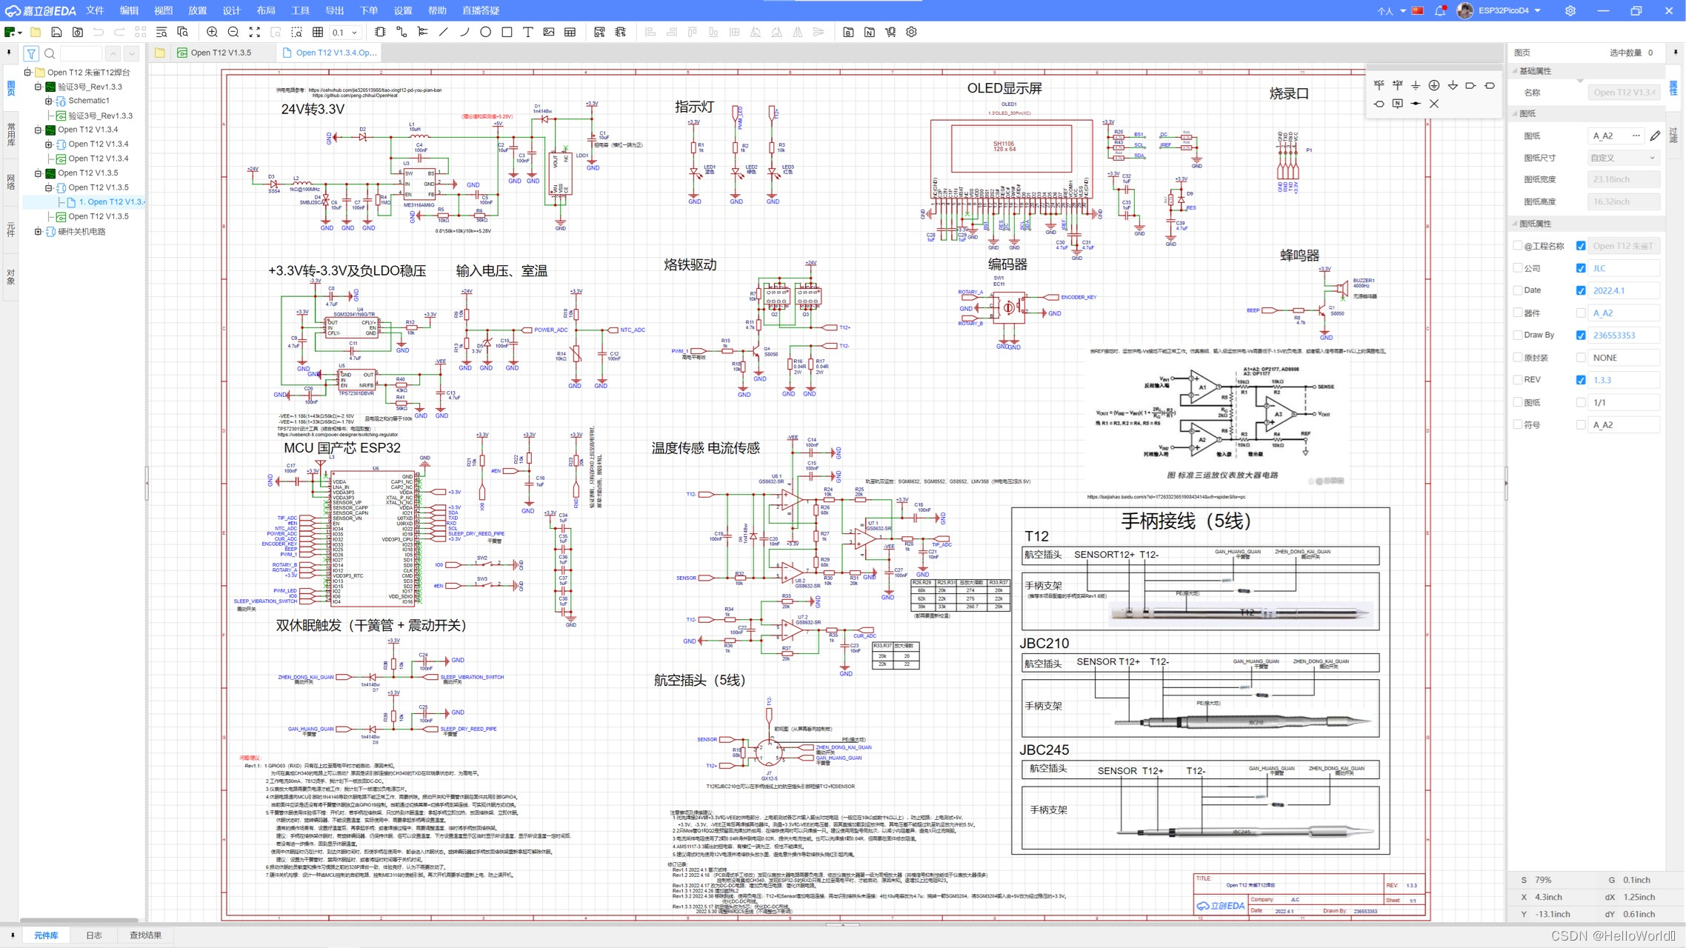1686x948 pixels.
Task: Click the filter funnel icon in left panel
Action: pos(31,53)
